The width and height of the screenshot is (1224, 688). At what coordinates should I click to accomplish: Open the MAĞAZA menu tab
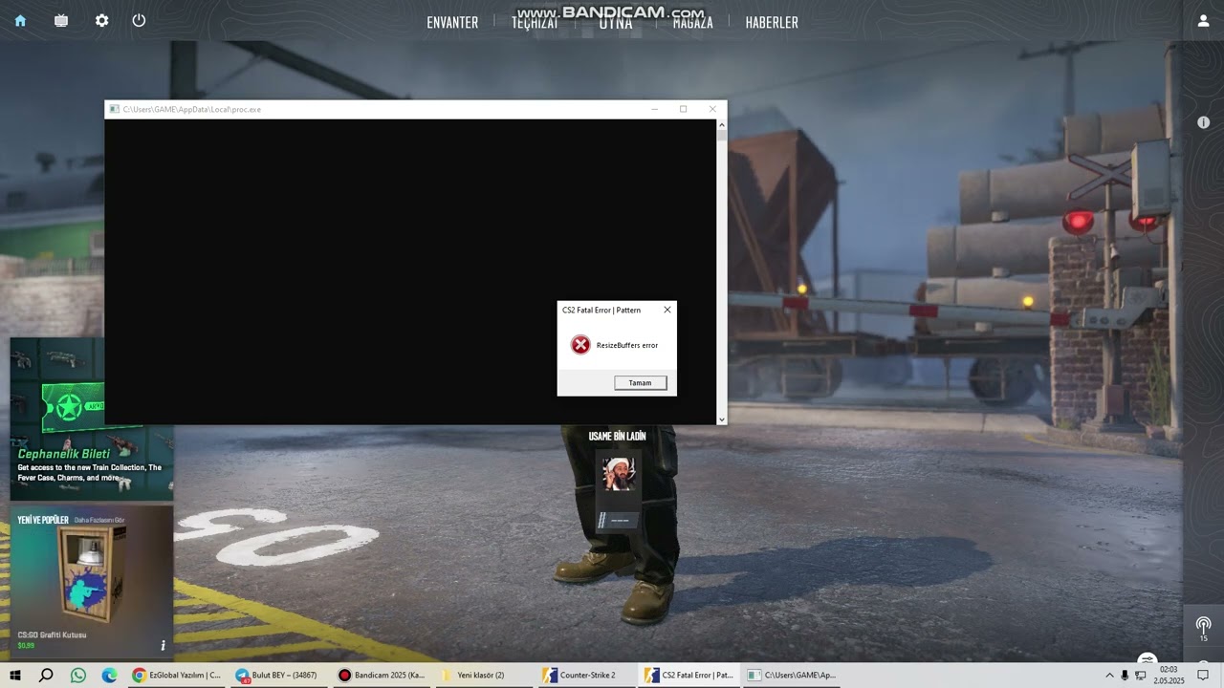(692, 22)
